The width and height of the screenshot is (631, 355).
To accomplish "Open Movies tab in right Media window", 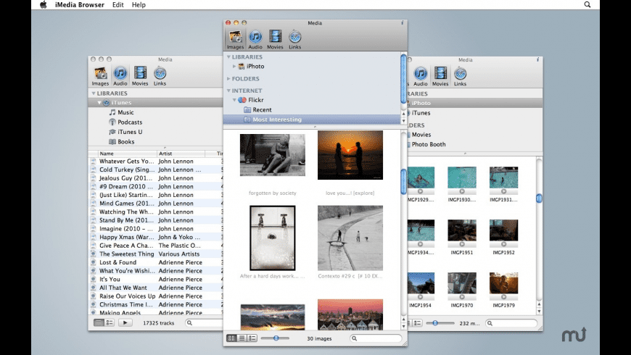I will point(440,76).
